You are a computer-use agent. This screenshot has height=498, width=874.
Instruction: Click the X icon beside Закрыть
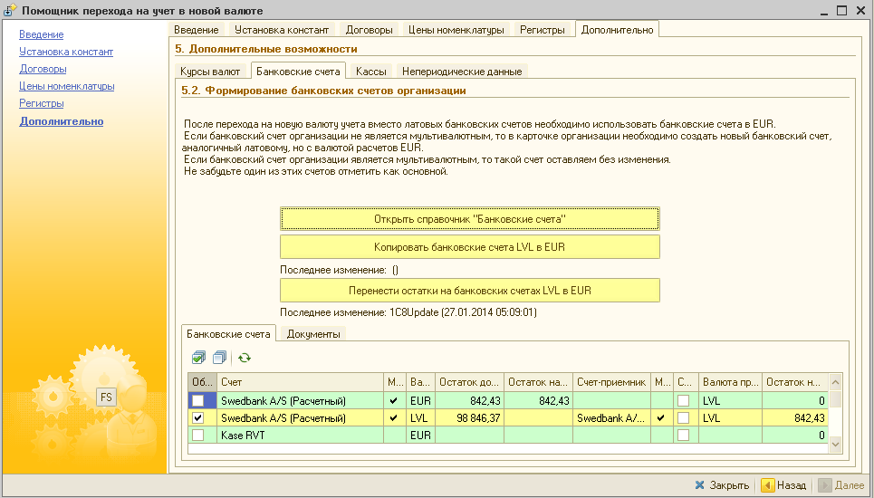pos(699,485)
